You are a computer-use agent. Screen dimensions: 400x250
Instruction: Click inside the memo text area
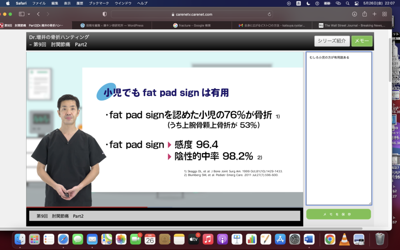tap(338, 129)
